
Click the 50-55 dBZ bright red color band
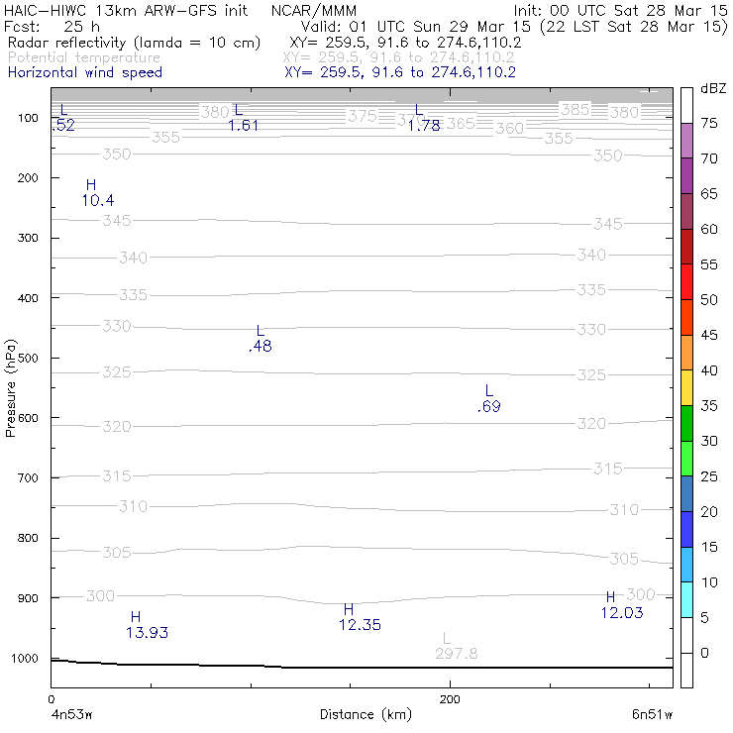pyautogui.click(x=686, y=282)
